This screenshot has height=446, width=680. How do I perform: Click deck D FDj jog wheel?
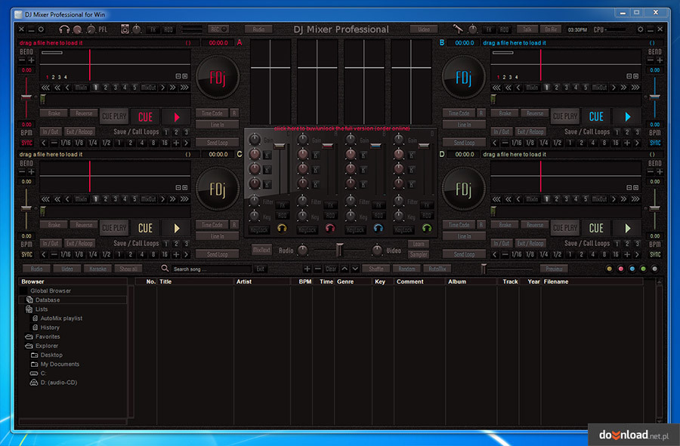463,189
